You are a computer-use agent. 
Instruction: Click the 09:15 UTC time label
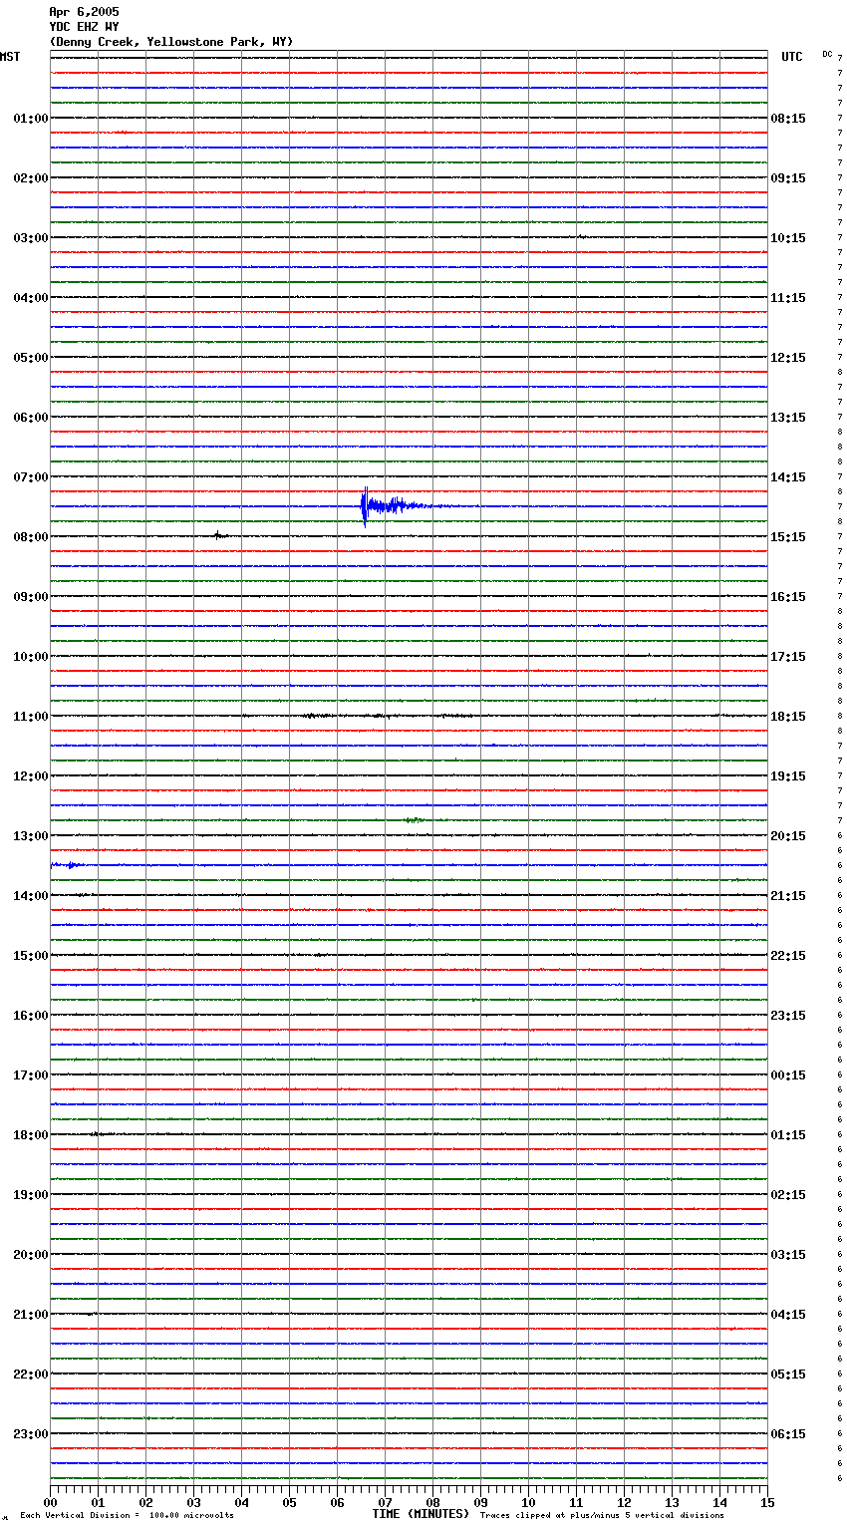click(788, 178)
